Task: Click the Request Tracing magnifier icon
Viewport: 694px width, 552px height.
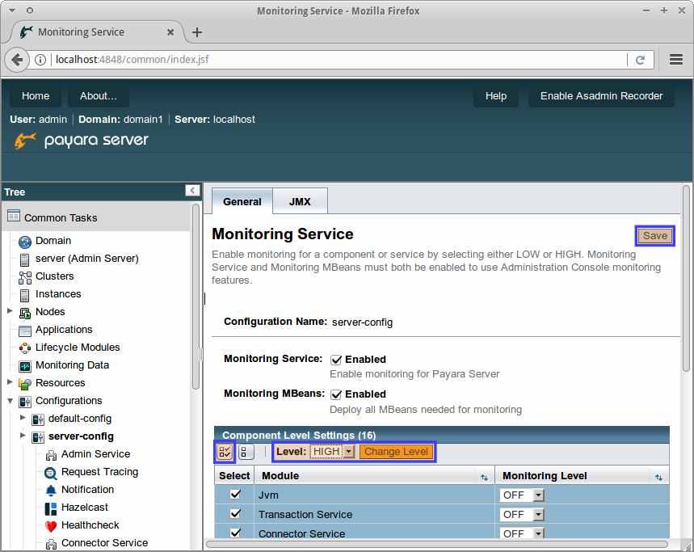Action: (x=51, y=474)
